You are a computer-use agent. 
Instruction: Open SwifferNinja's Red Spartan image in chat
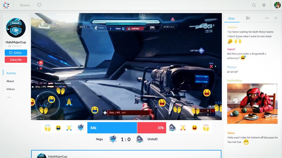click(252, 103)
